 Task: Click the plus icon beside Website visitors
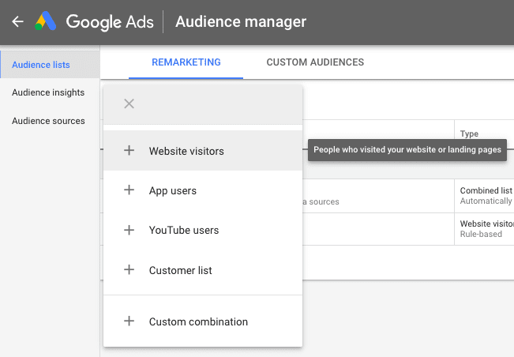tap(129, 151)
